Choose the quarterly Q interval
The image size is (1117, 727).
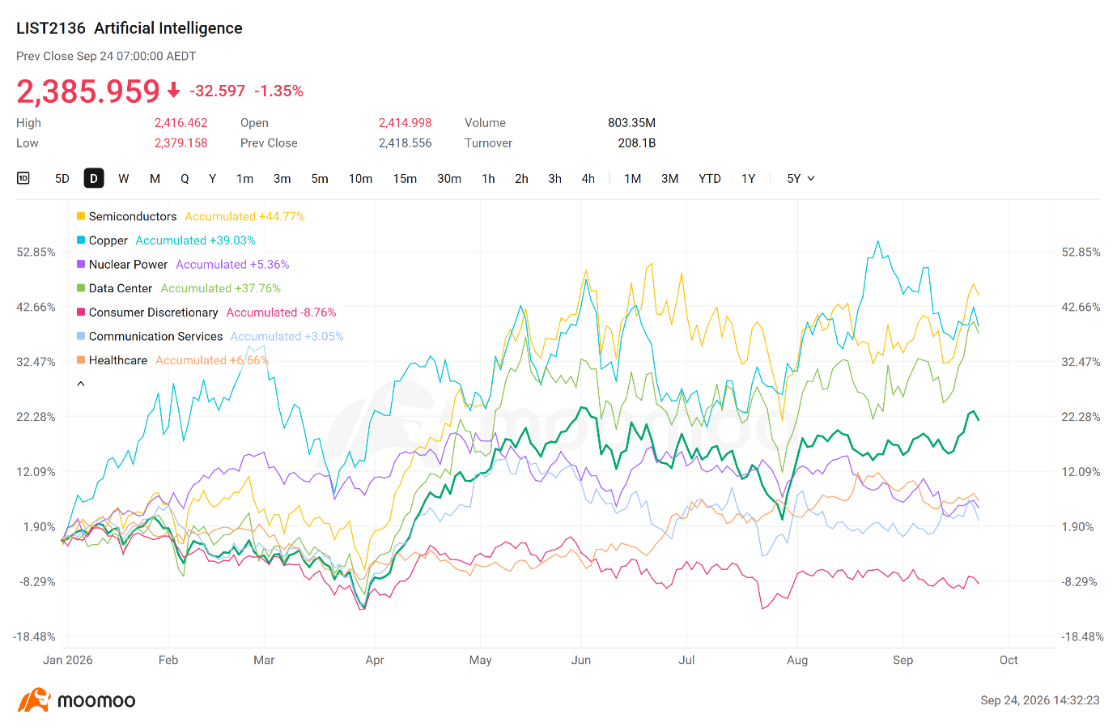[x=185, y=178]
